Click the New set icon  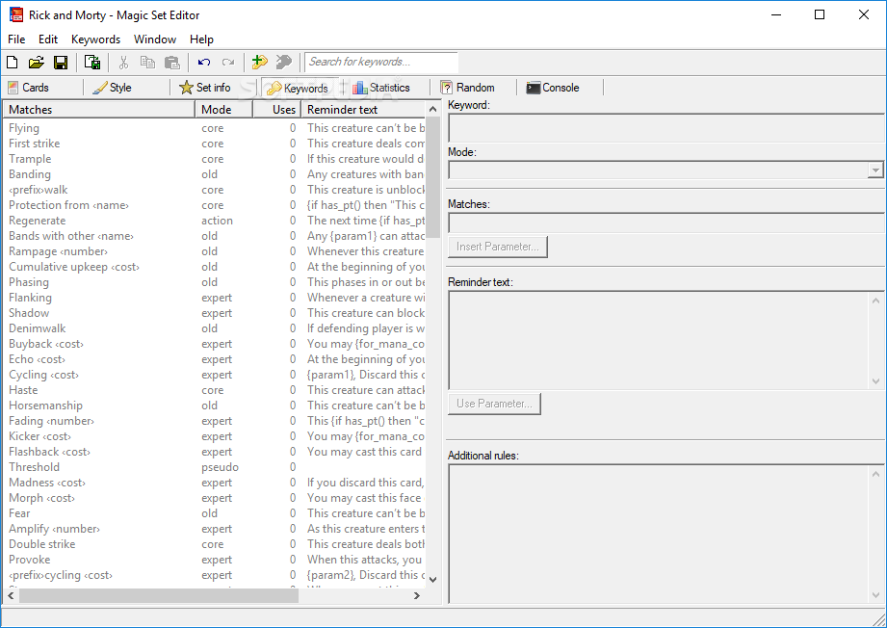(x=12, y=63)
